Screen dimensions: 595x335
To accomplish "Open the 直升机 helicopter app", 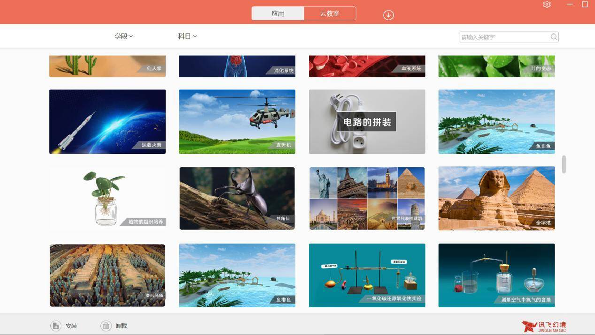I will coord(237,121).
